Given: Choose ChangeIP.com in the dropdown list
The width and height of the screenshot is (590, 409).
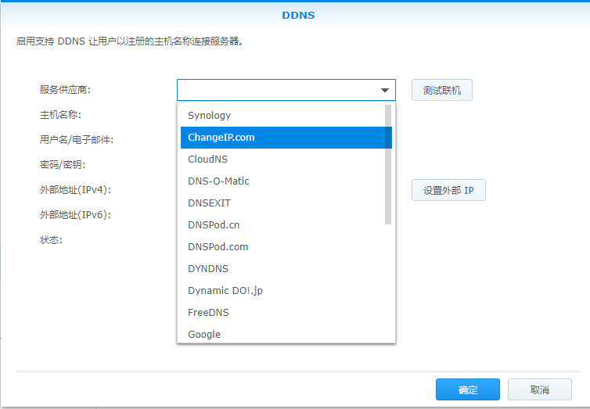Looking at the screenshot, I should (286, 138).
